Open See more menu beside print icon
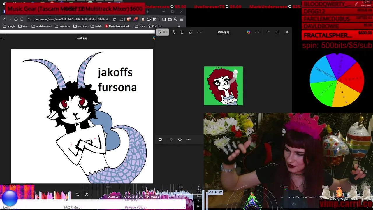The height and width of the screenshot is (210, 373). (x=199, y=32)
